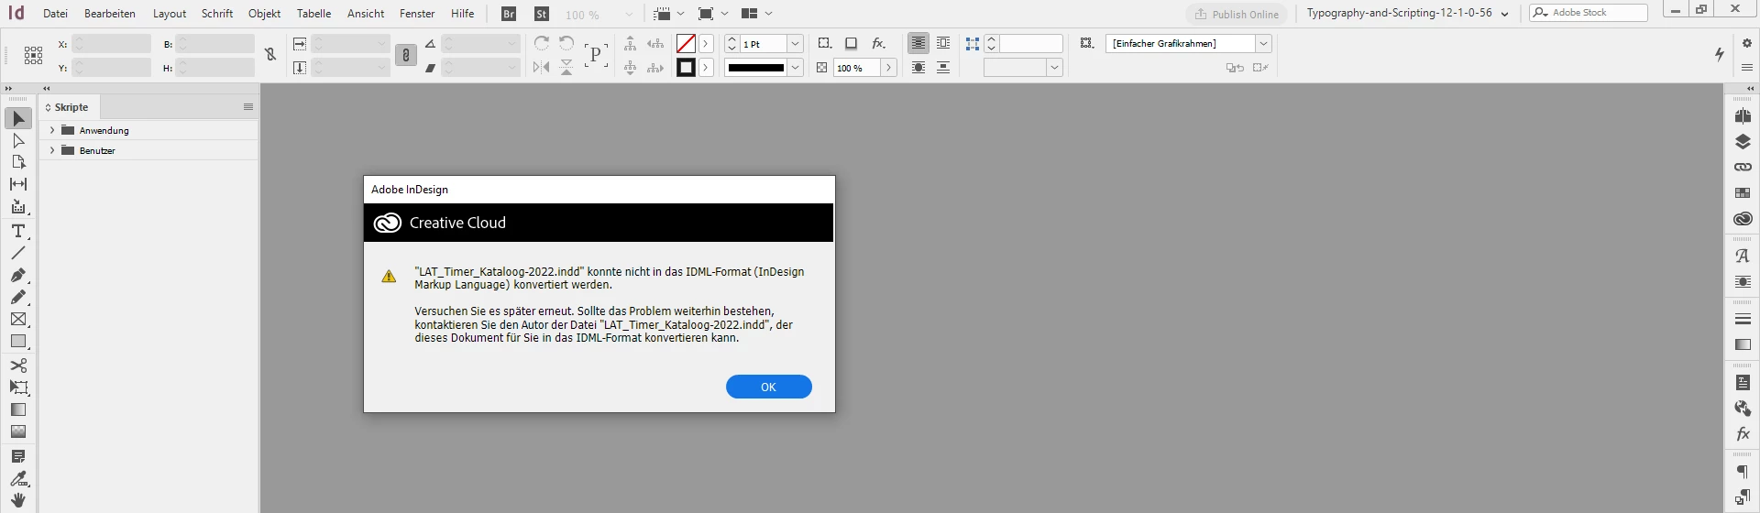Open the Effects fx panel icon
The image size is (1760, 513).
(x=1743, y=434)
